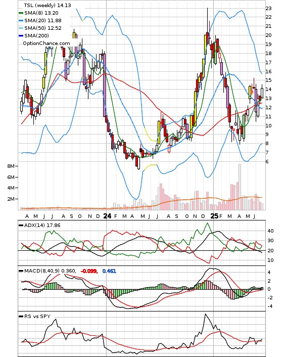Viewport: 286px width, 357px height.
Task: Click the blue SMA(20) legend swatch
Action: point(21,21)
